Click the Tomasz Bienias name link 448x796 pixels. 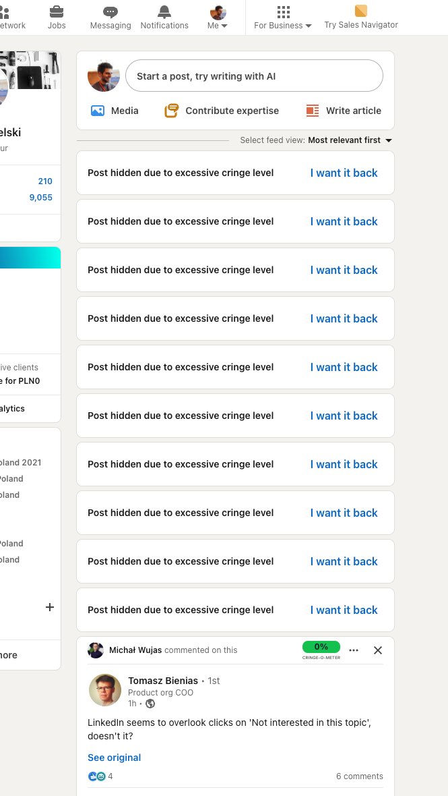[163, 681]
